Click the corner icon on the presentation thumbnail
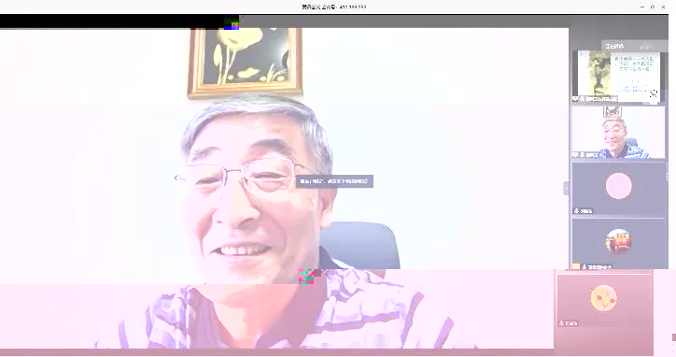Viewport: 676px width, 357px height. [x=654, y=93]
